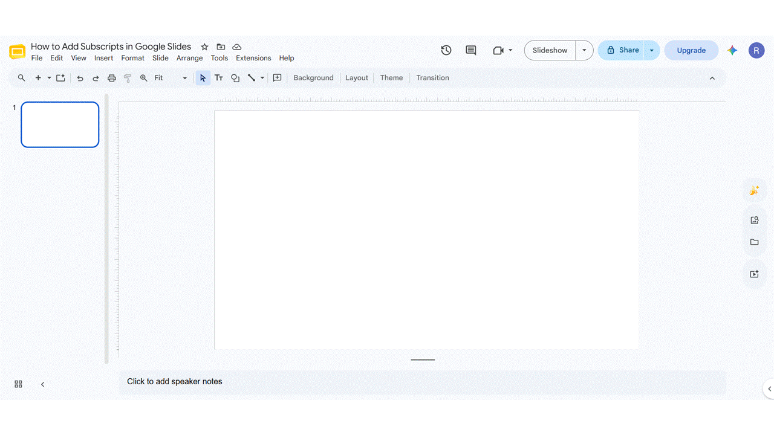
Task: Click the search menus magnifier icon
Action: click(x=22, y=78)
